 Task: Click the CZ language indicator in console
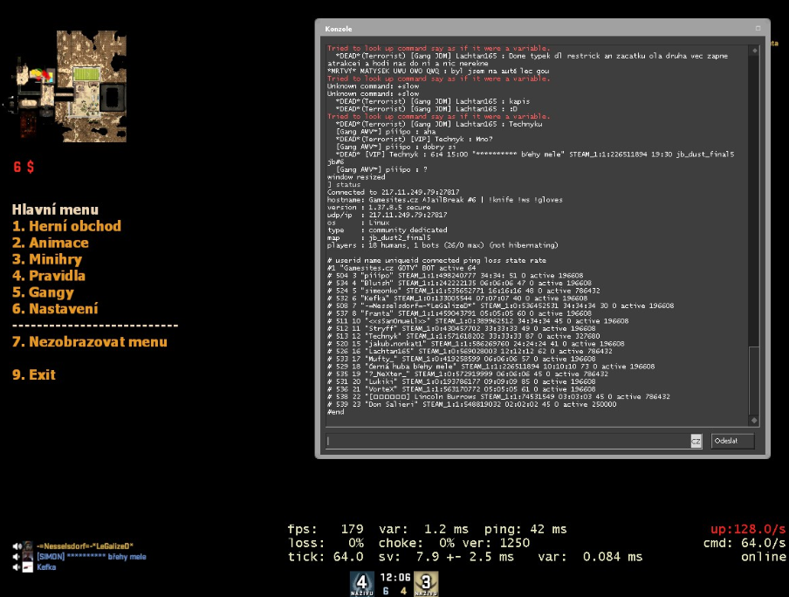click(696, 442)
